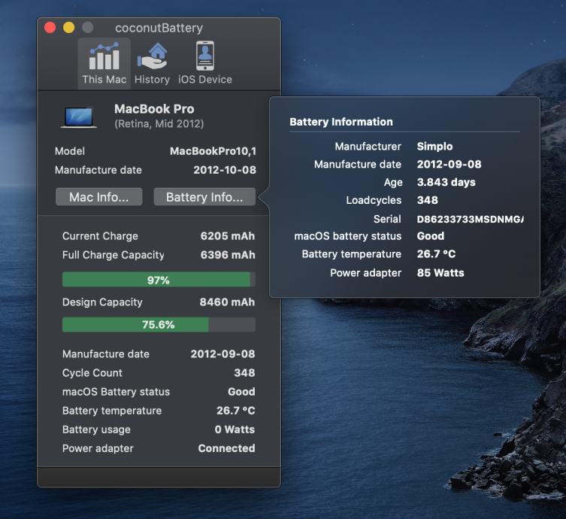Click the 97% current charge bar
The width and height of the screenshot is (566, 519).
pyautogui.click(x=158, y=280)
